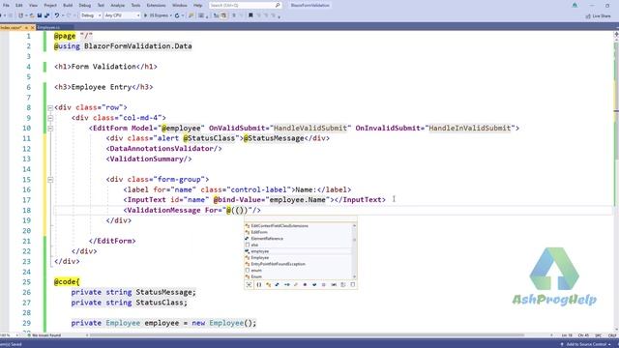Open the File menu

pyautogui.click(x=6, y=6)
